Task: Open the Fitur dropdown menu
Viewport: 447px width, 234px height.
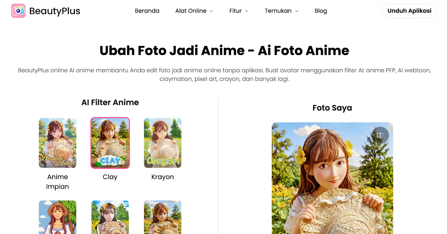Action: 239,11
